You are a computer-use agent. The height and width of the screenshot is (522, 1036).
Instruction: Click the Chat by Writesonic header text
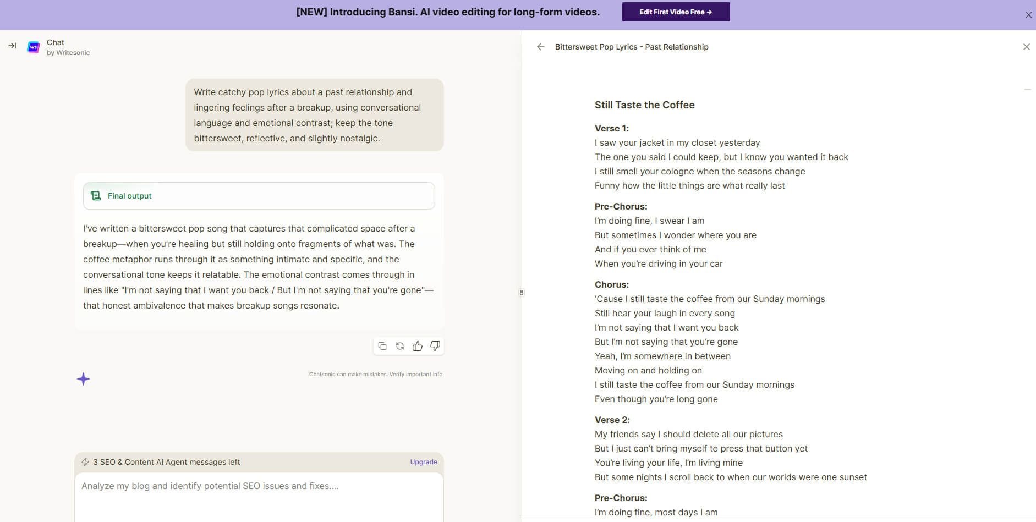tap(68, 47)
